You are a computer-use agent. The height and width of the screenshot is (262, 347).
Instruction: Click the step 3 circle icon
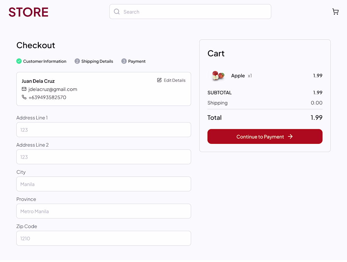tap(124, 61)
